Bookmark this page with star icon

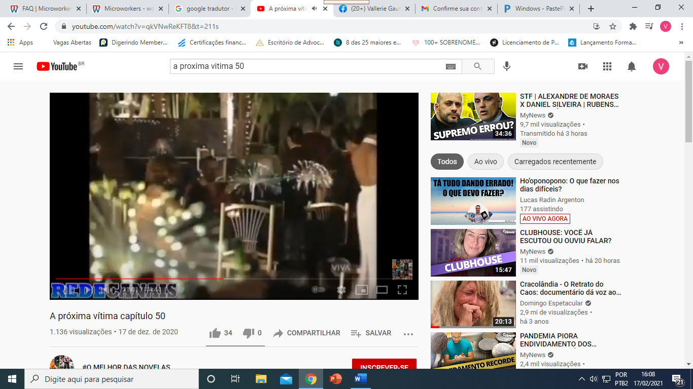pos(613,26)
